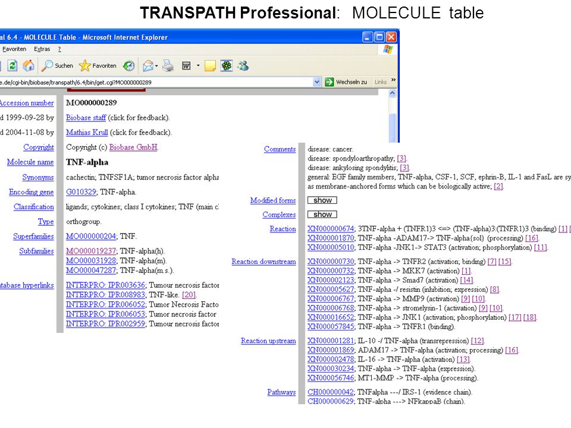
Task: Click the yellow Discuss note icon
Action: (210, 66)
